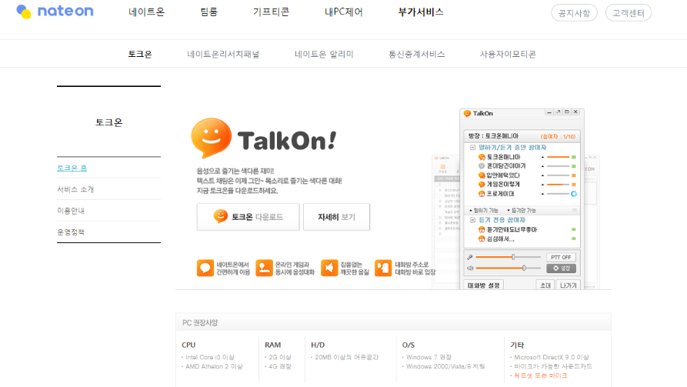Open the 이용안내 sidebar link
The height and width of the screenshot is (387, 687).
pyautogui.click(x=71, y=211)
